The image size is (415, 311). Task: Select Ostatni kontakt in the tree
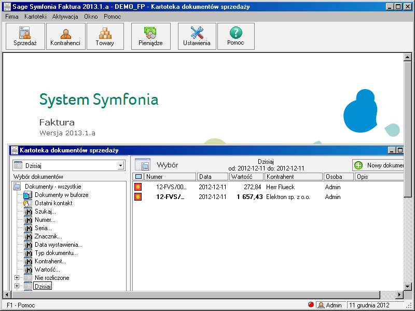(x=53, y=203)
